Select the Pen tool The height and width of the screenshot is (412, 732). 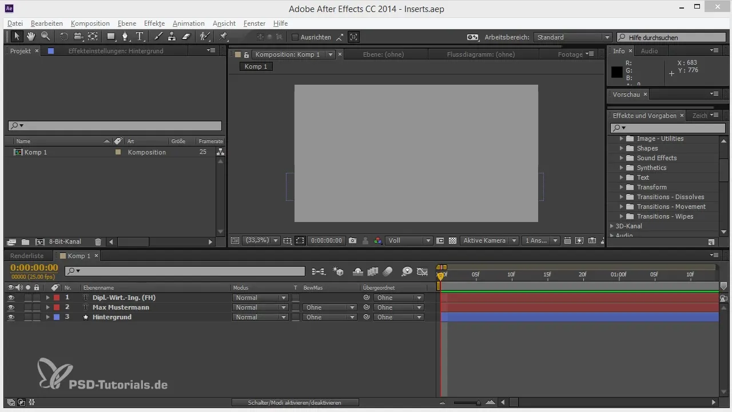[x=125, y=37]
